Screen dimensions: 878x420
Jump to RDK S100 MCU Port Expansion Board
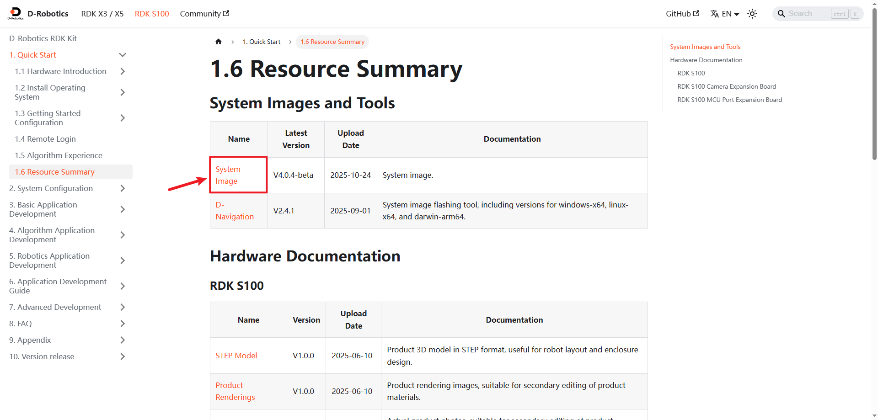[729, 100]
